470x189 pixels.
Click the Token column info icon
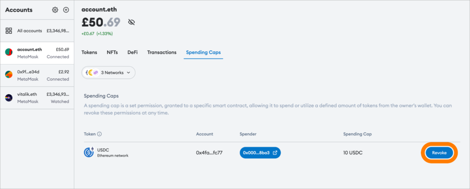tap(99, 134)
